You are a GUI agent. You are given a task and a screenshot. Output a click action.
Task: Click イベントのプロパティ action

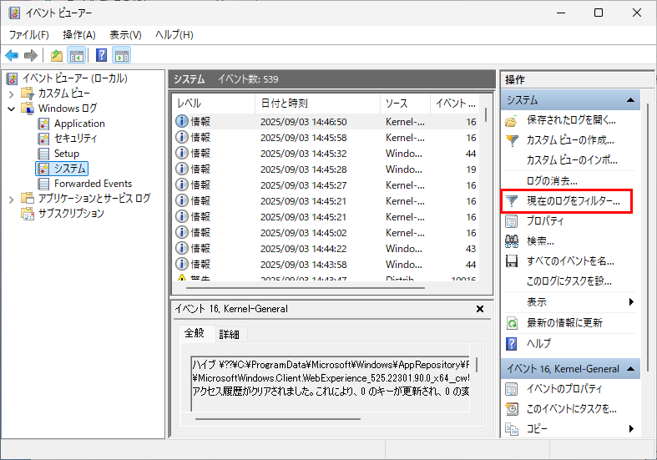pos(564,389)
